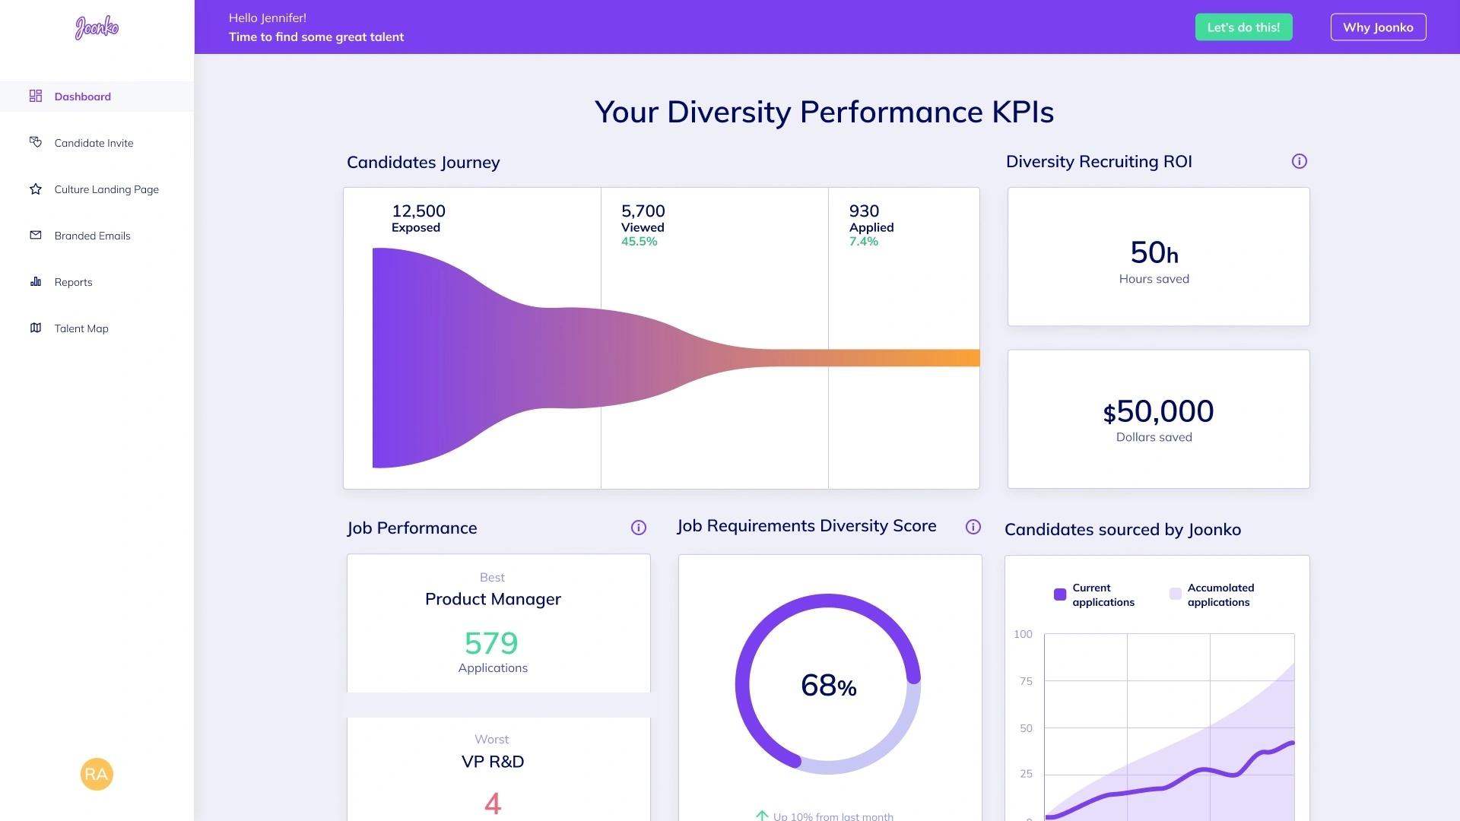This screenshot has width=1460, height=821.
Task: Click the Dashboard grid icon in sidebar
Action: pos(36,96)
